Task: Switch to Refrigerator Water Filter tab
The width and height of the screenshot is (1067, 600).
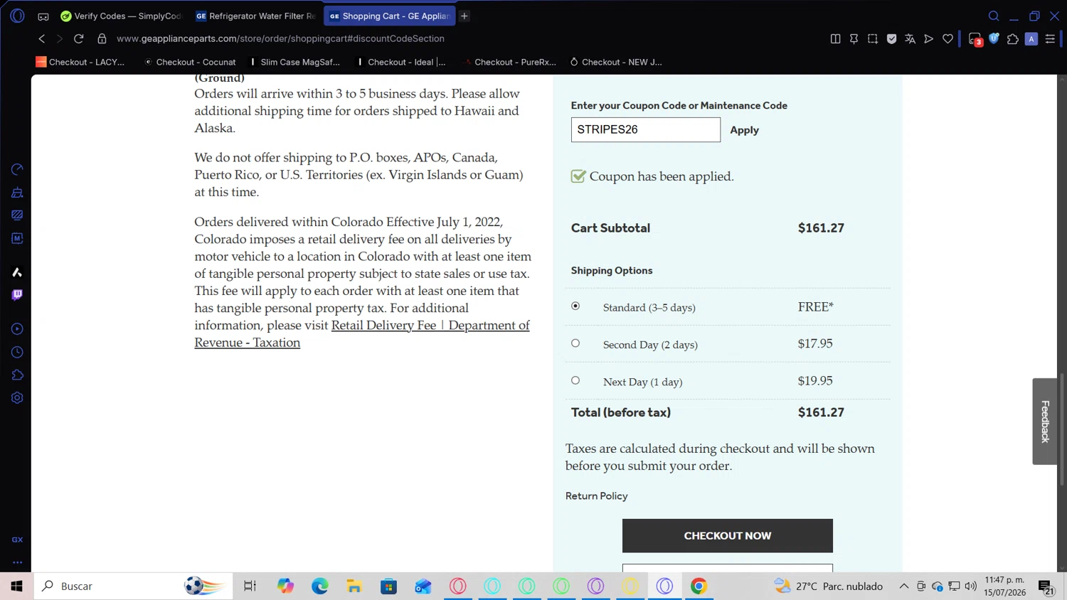Action: tap(255, 16)
